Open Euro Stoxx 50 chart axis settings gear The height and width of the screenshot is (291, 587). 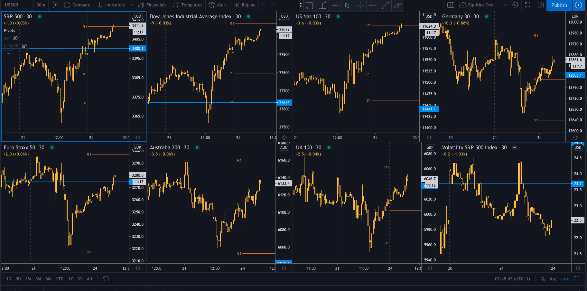[138, 268]
